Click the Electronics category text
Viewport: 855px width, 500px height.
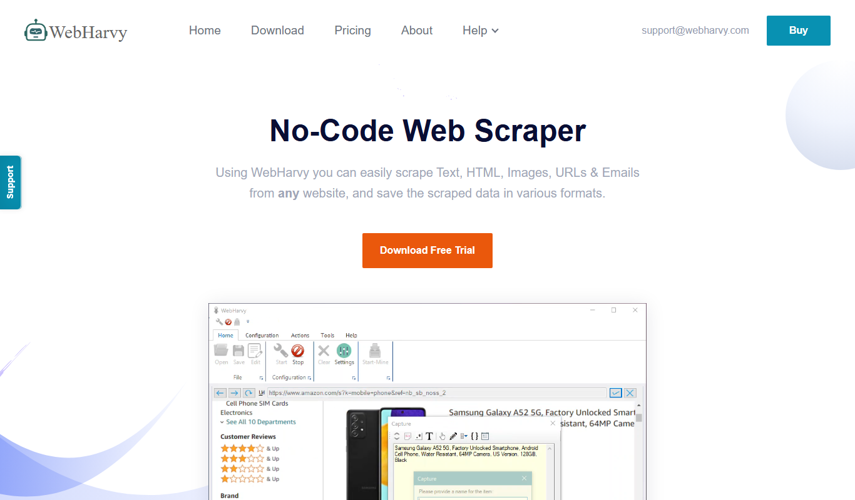coord(237,412)
